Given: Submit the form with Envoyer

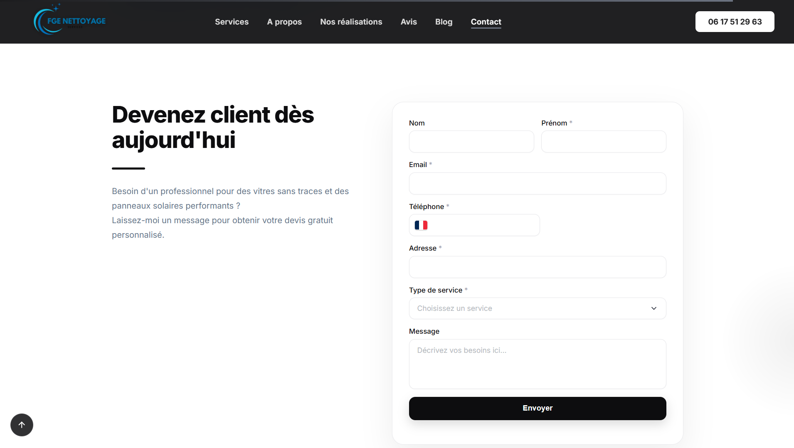Looking at the screenshot, I should [538, 408].
